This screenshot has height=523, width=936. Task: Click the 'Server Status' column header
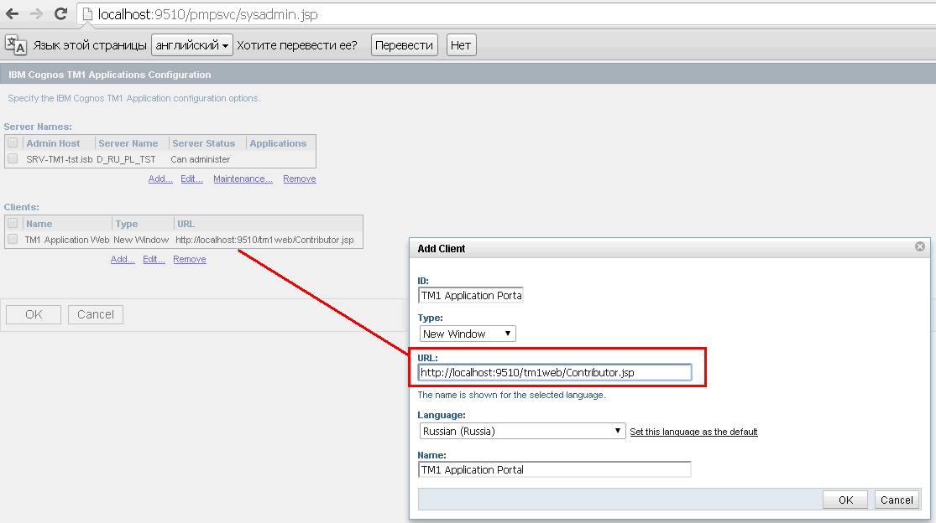click(x=203, y=143)
